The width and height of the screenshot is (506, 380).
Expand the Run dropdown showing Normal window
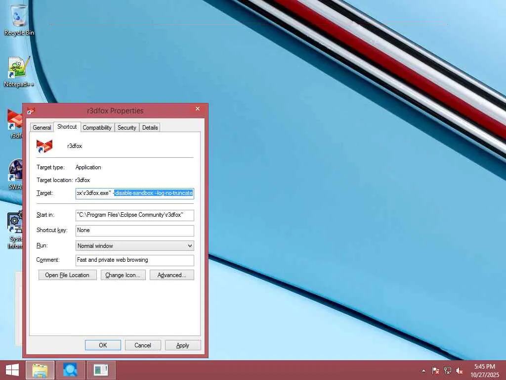134,246
